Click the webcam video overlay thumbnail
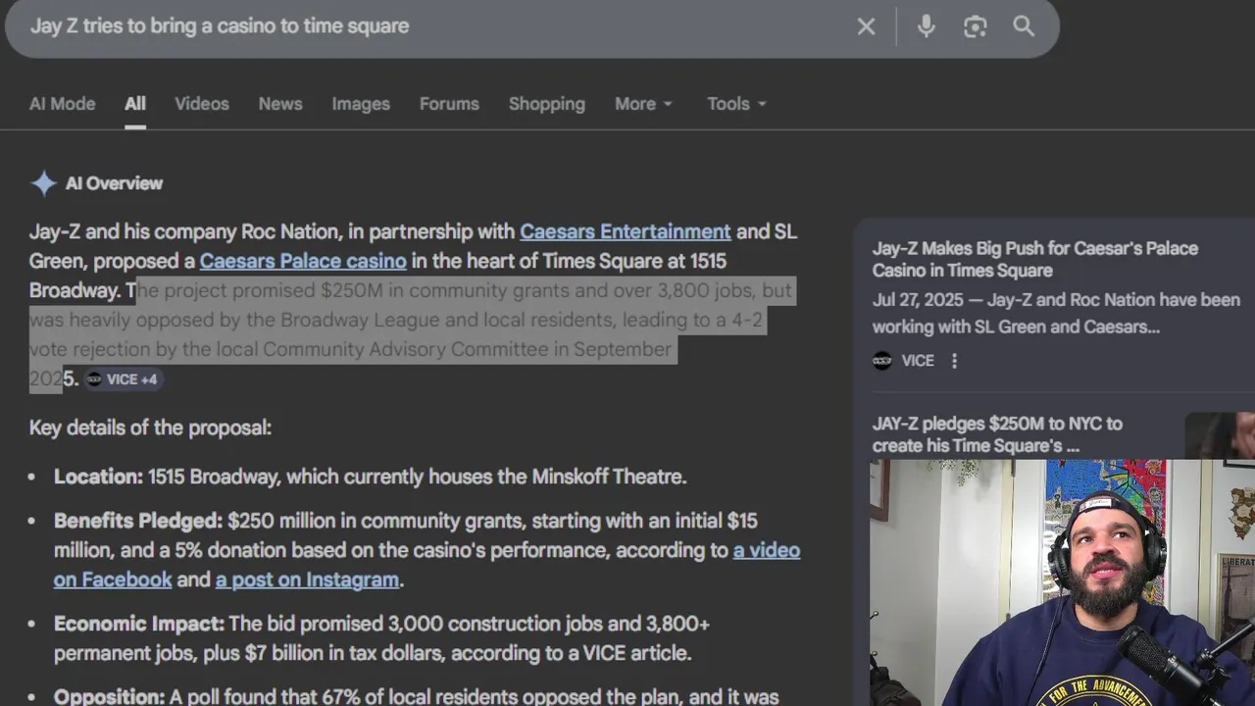Viewport: 1255px width, 706px height. tap(1062, 582)
